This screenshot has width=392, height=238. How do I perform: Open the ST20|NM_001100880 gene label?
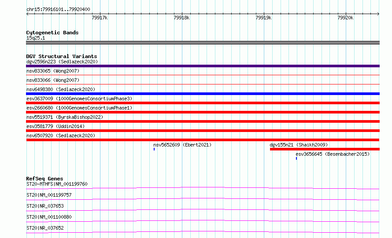tap(49, 217)
